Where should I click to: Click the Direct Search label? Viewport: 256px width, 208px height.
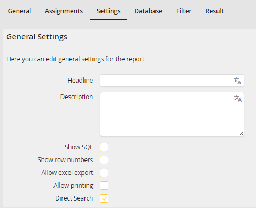tap(74, 198)
